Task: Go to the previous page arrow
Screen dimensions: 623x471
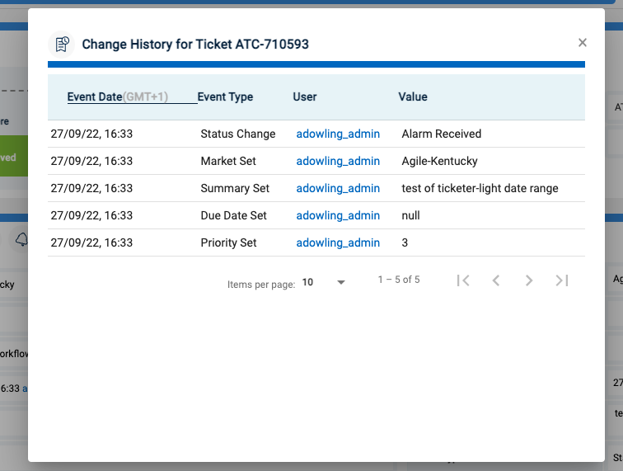Action: click(x=496, y=280)
